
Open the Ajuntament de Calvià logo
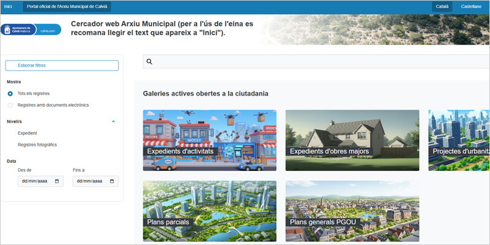(31, 29)
